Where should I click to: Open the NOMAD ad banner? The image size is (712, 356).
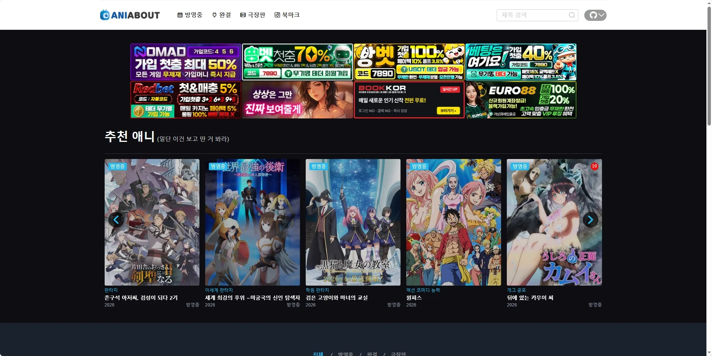tap(186, 62)
